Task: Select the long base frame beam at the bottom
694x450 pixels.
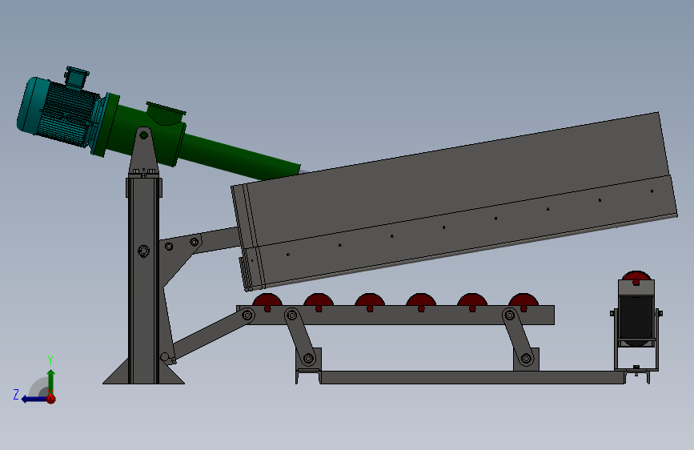Action: pyautogui.click(x=472, y=377)
